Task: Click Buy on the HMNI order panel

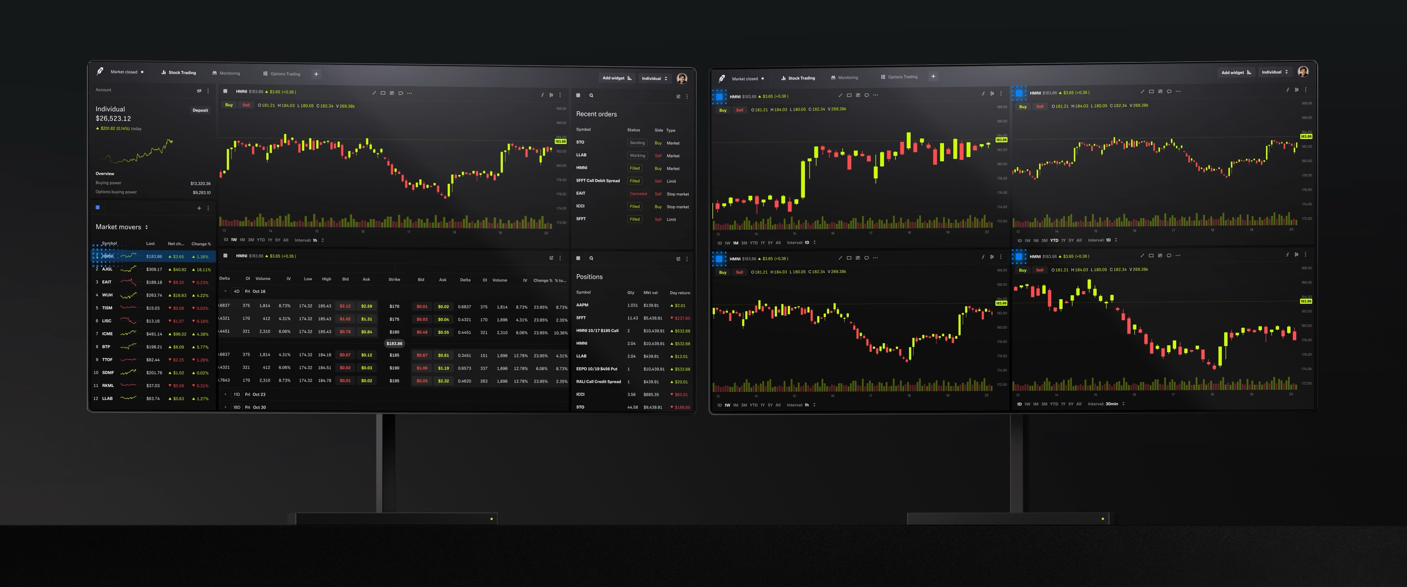Action: [x=228, y=105]
